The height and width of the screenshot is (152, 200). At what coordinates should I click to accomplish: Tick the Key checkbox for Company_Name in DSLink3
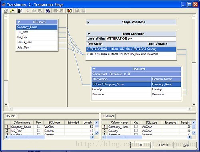point(38,127)
